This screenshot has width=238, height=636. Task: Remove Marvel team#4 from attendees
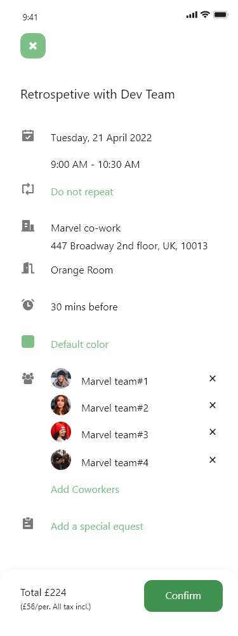click(x=213, y=460)
